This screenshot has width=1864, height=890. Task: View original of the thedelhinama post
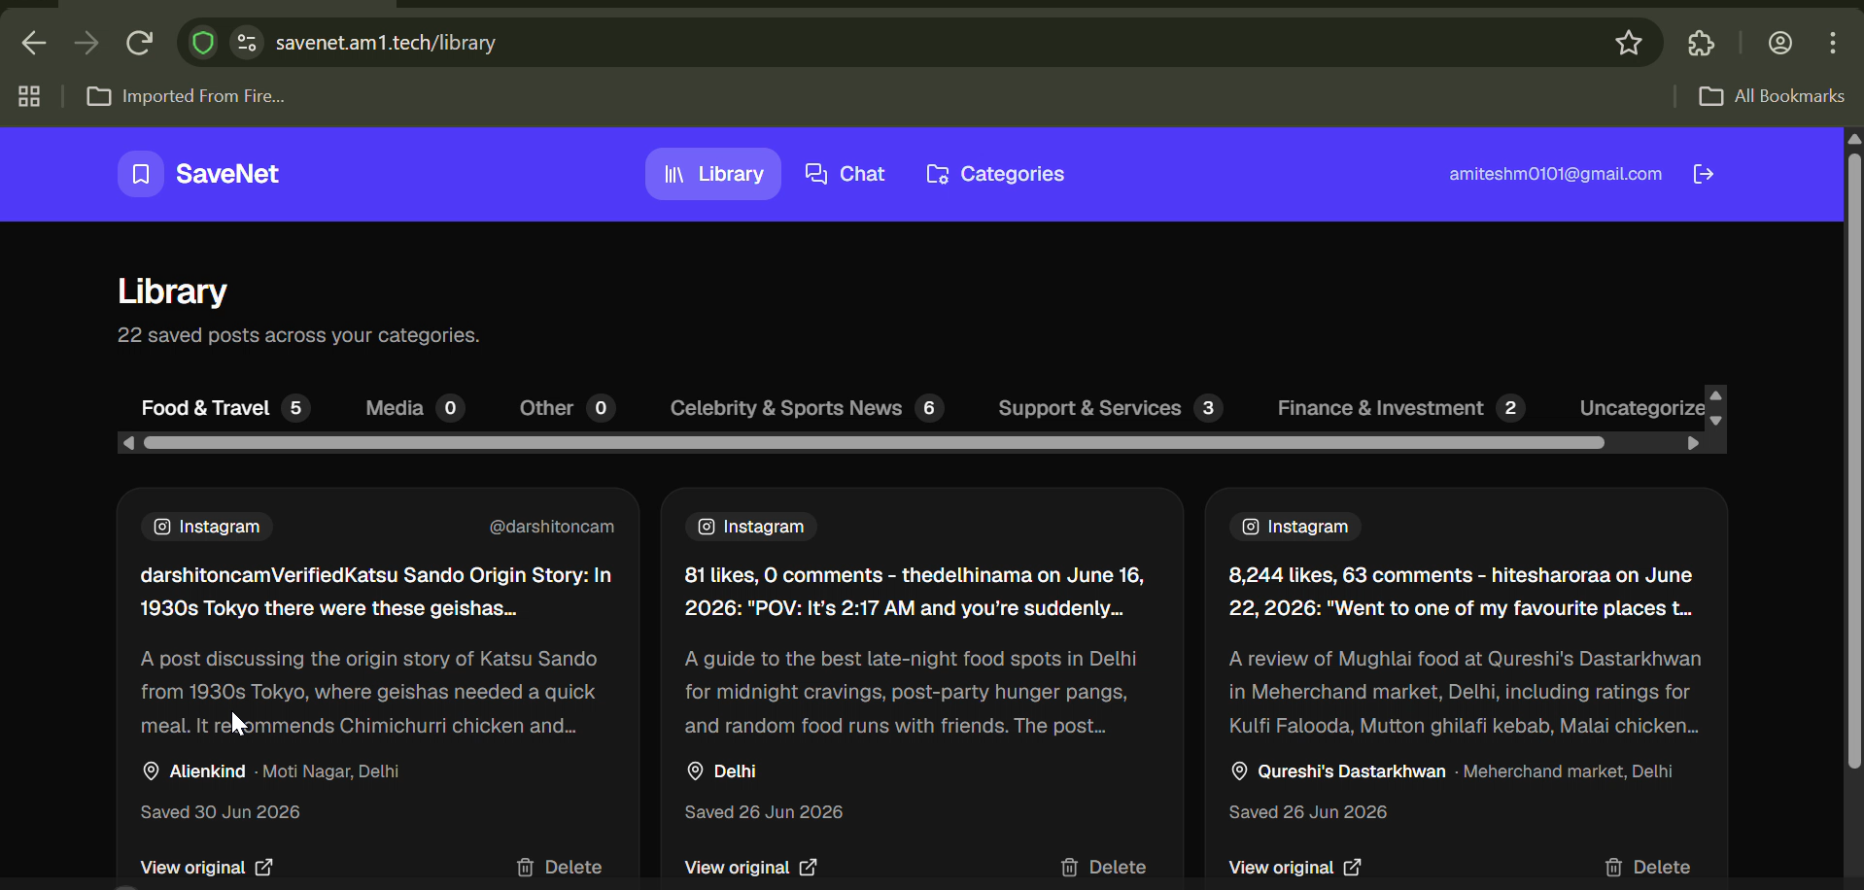[x=751, y=868]
